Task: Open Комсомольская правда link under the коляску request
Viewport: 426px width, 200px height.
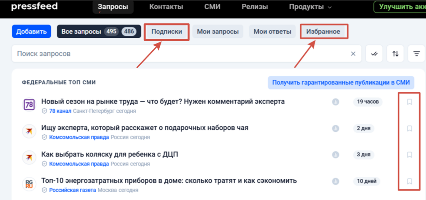Action: tap(79, 164)
